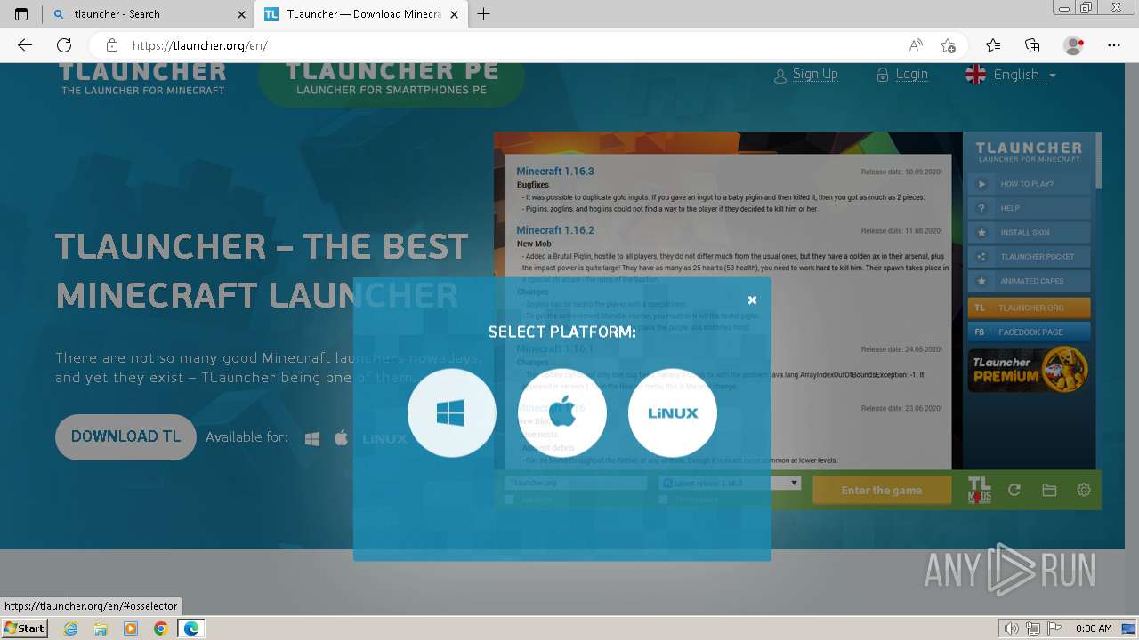Click Enter the game button in launcher preview
The height and width of the screenshot is (640, 1139).
(x=882, y=490)
